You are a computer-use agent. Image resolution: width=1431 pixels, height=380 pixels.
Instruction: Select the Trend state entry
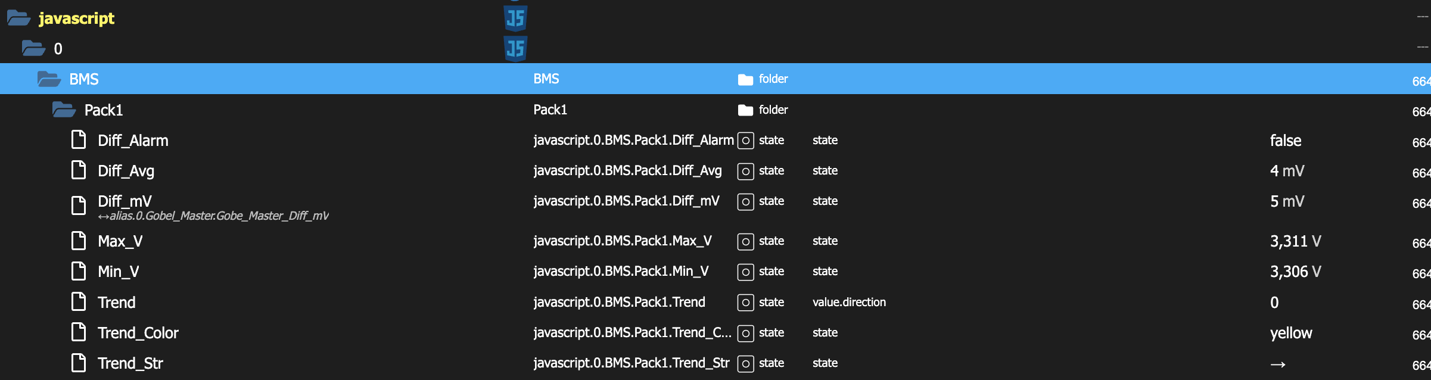(x=117, y=303)
